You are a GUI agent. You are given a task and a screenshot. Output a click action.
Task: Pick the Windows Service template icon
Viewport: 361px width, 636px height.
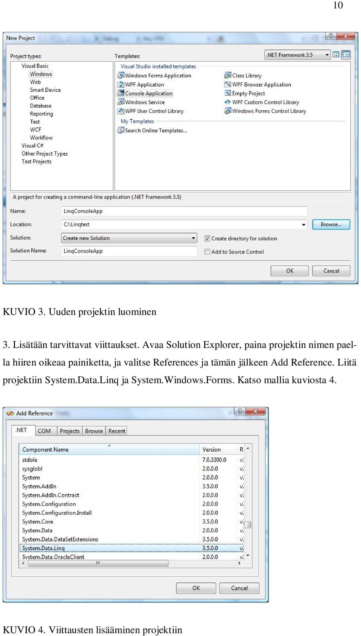121,102
